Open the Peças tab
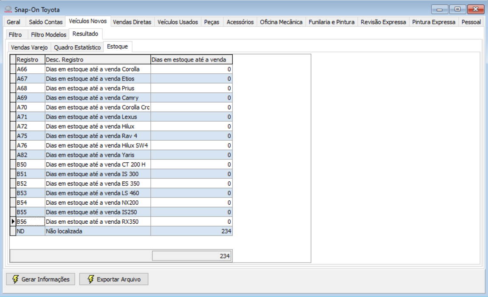Image resolution: width=488 pixels, height=297 pixels. point(212,22)
